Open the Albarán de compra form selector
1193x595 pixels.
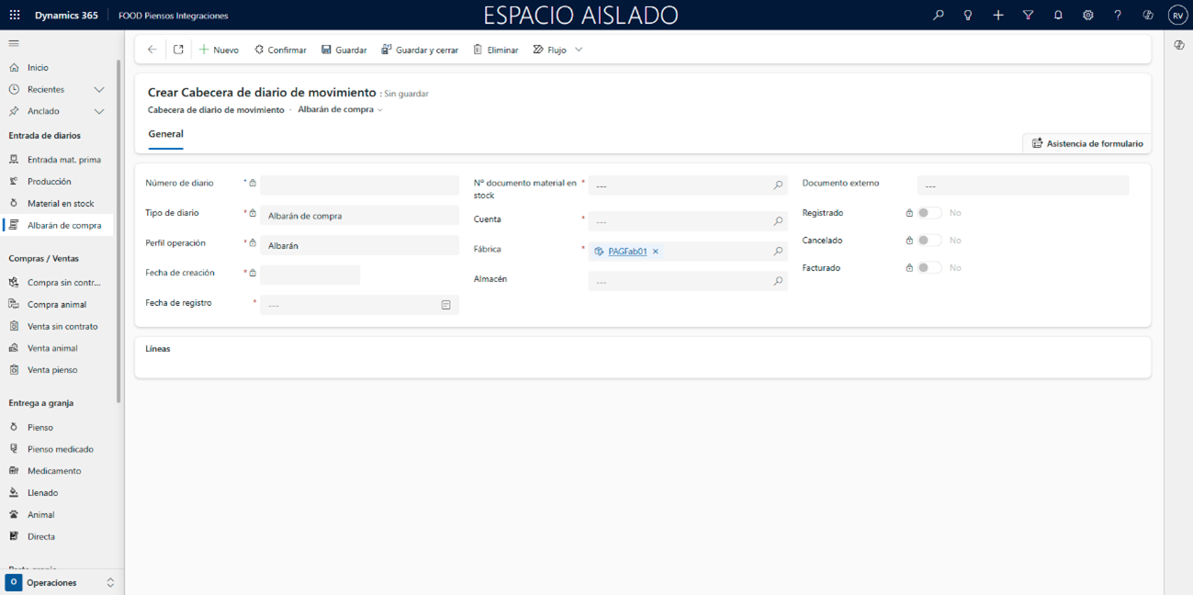click(340, 110)
